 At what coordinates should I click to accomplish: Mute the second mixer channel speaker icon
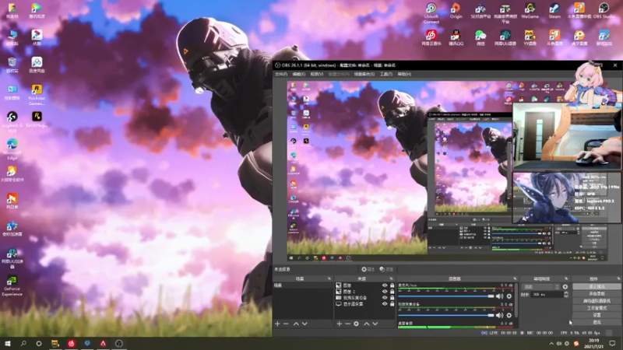(500, 315)
